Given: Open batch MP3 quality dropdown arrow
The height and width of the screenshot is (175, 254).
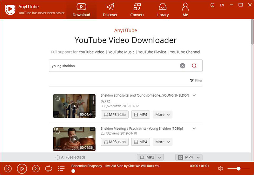Looking at the screenshot, I should pos(160,157).
